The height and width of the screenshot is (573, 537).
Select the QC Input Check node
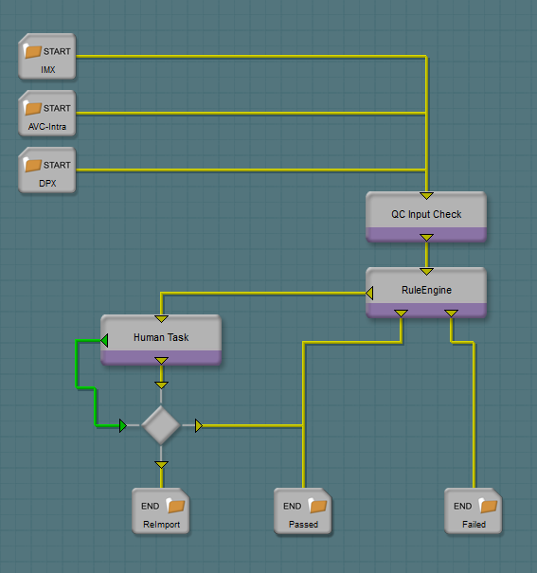(426, 217)
